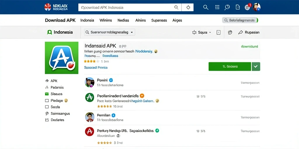Click the bowl icon left of Rupasian

point(230,32)
